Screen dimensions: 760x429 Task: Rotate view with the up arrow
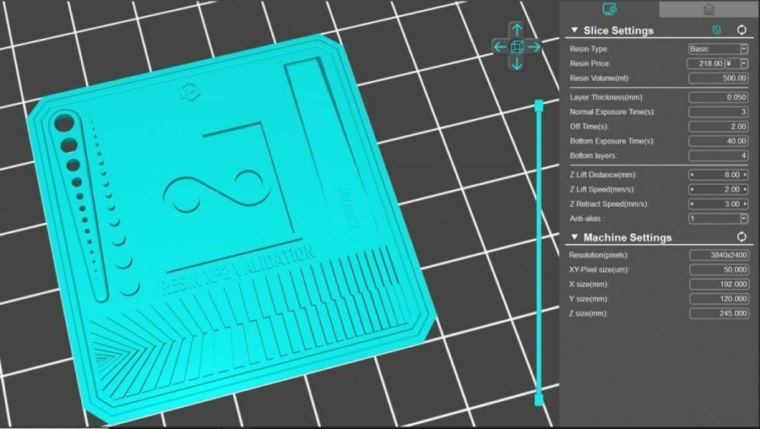(x=517, y=30)
